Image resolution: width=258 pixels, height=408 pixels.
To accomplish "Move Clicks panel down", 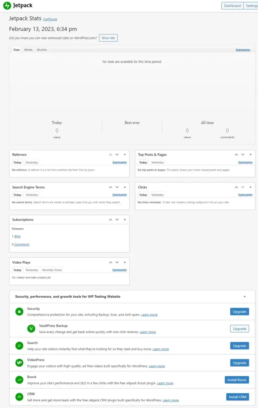I will pyautogui.click(x=243, y=187).
